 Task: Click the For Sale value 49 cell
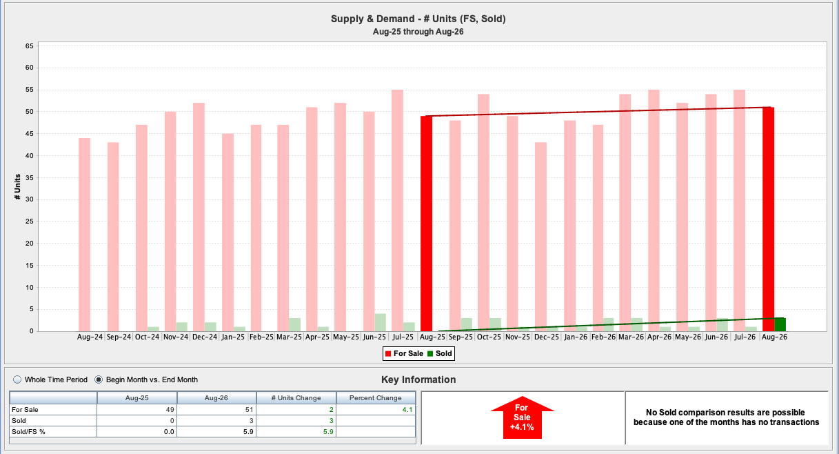[137, 409]
